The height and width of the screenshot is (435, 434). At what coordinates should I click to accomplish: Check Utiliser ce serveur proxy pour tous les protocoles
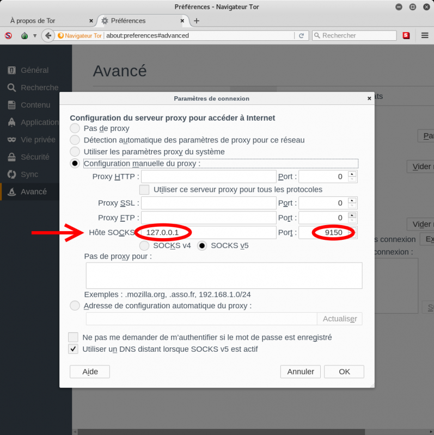coord(144,189)
